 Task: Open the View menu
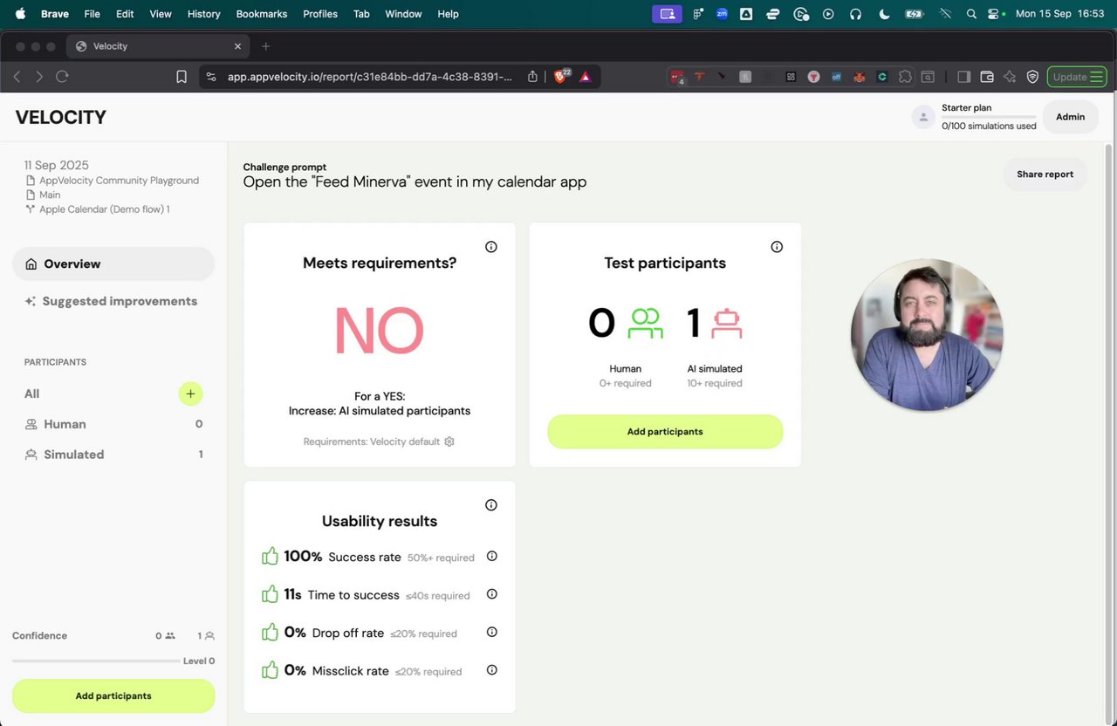(x=161, y=14)
